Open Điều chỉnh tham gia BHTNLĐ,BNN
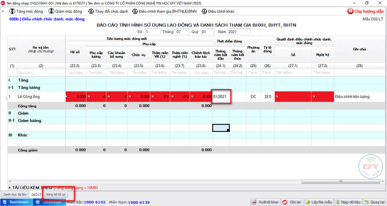The height and width of the screenshot is (206, 387). (x=164, y=12)
